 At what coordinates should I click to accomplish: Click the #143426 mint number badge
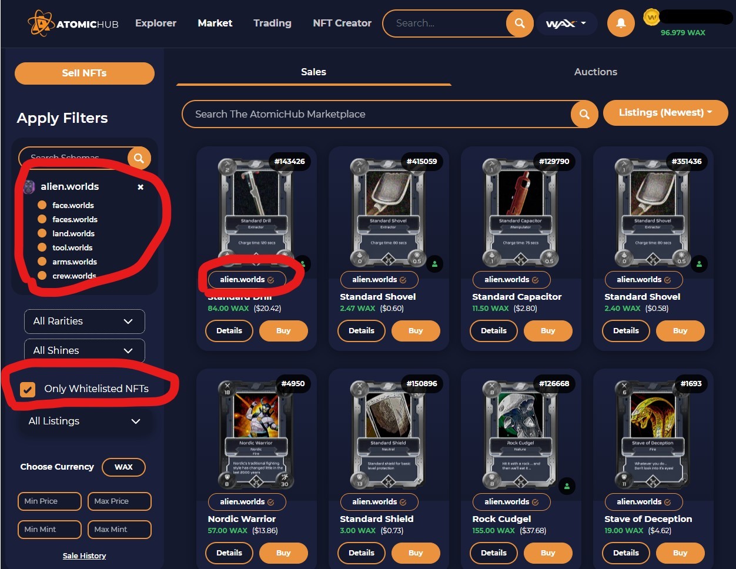click(289, 161)
